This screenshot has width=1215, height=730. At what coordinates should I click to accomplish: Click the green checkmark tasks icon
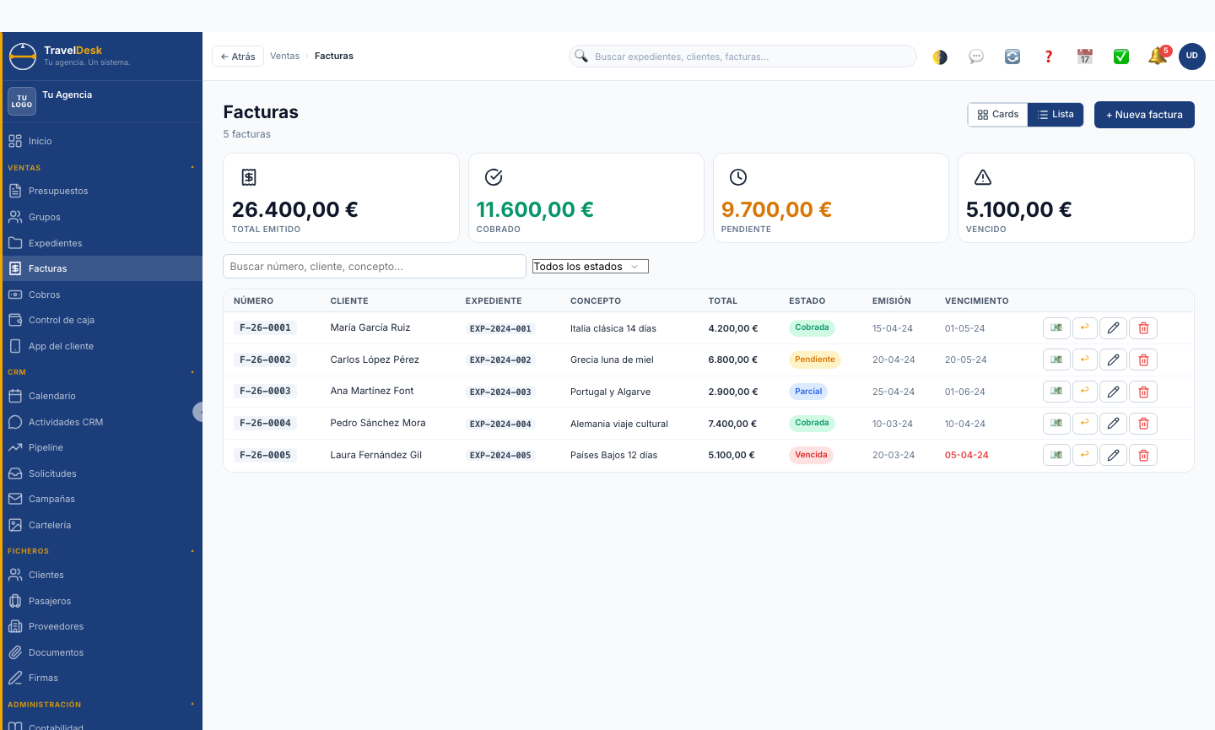1121,57
